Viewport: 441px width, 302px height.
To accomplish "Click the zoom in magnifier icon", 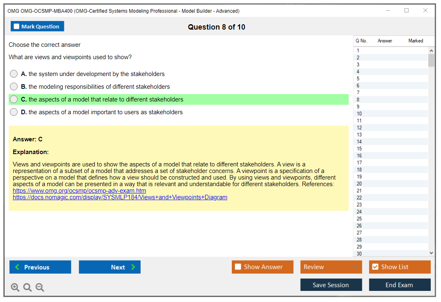I will [x=15, y=288].
